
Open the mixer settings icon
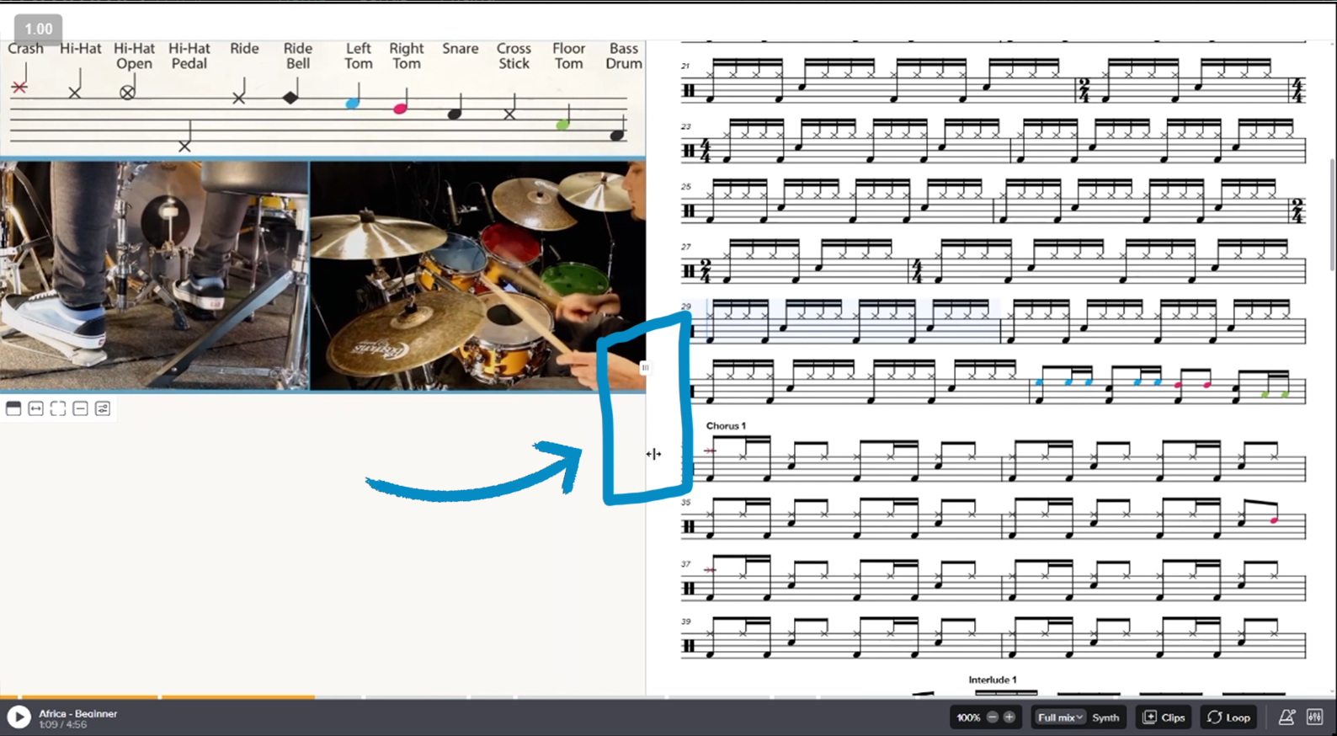[x=1314, y=717]
